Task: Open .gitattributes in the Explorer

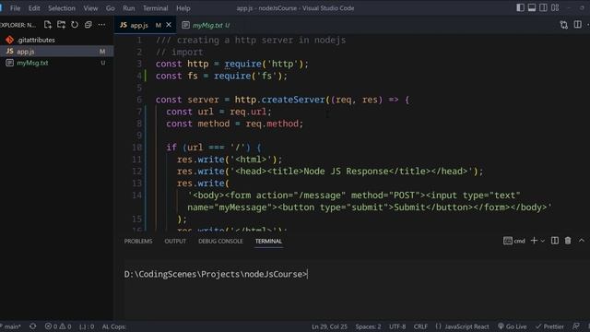Action: click(x=36, y=40)
